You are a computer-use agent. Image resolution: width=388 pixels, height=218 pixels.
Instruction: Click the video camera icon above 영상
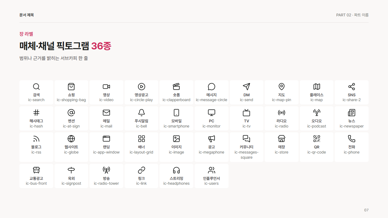(x=106, y=87)
